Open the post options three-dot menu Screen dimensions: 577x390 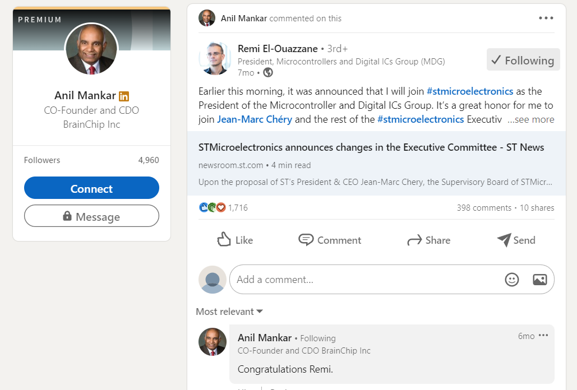[546, 18]
